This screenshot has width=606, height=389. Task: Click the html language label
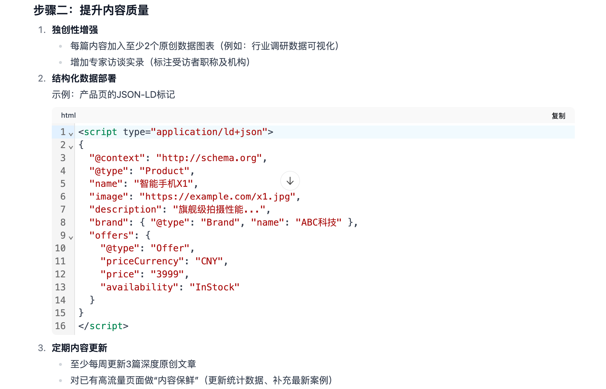point(68,115)
